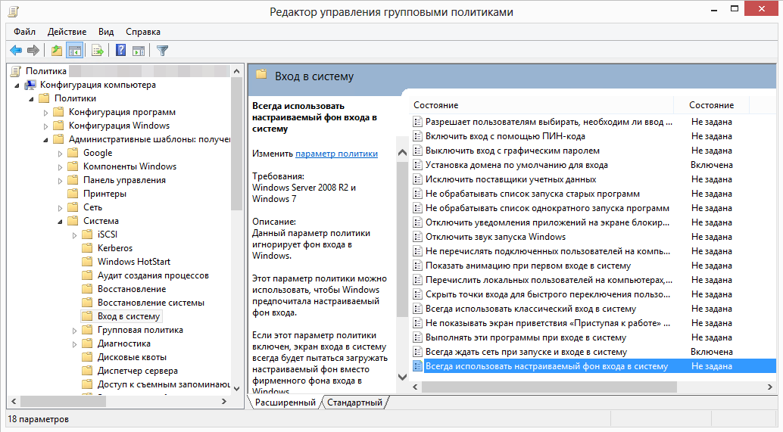Viewport: 783px width, 432px height.
Task: Collapse the "Политики" tree node
Action: 32,99
